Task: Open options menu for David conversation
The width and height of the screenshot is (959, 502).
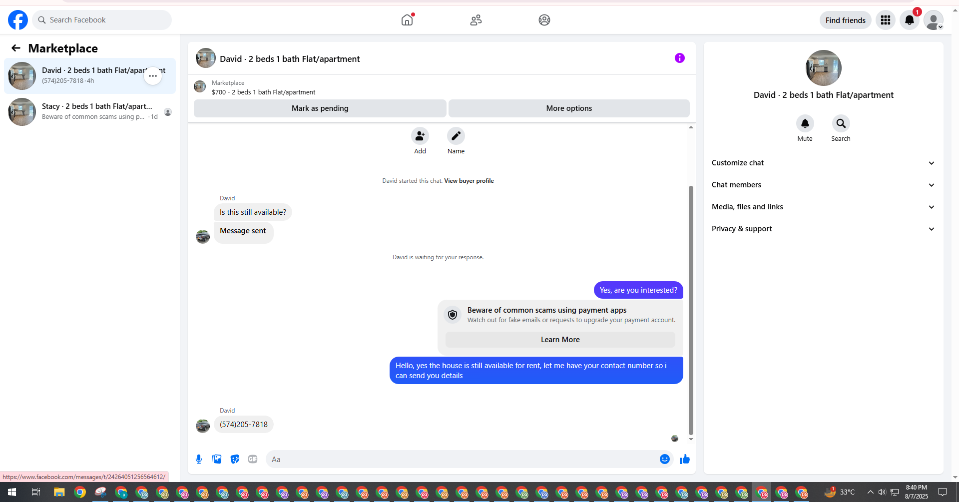Action: (x=153, y=76)
